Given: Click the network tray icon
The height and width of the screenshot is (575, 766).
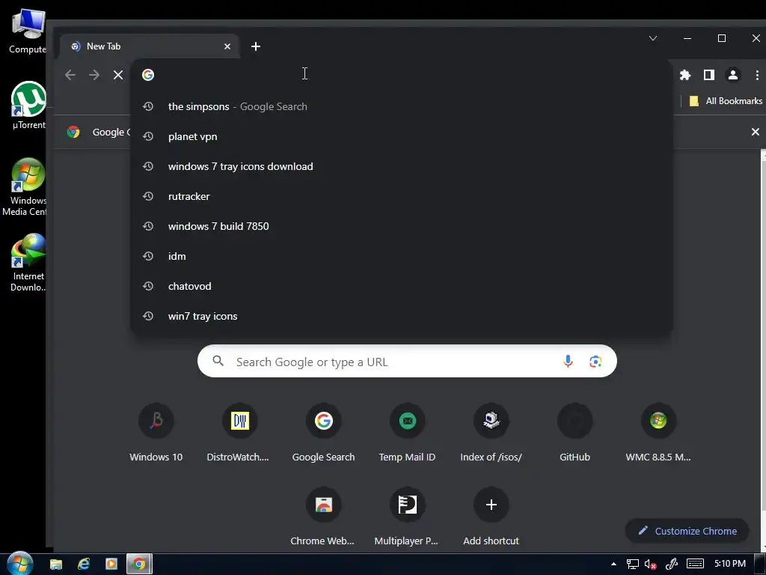Looking at the screenshot, I should 633,565.
